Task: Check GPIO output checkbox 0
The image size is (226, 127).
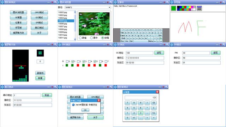Action: point(67,61)
